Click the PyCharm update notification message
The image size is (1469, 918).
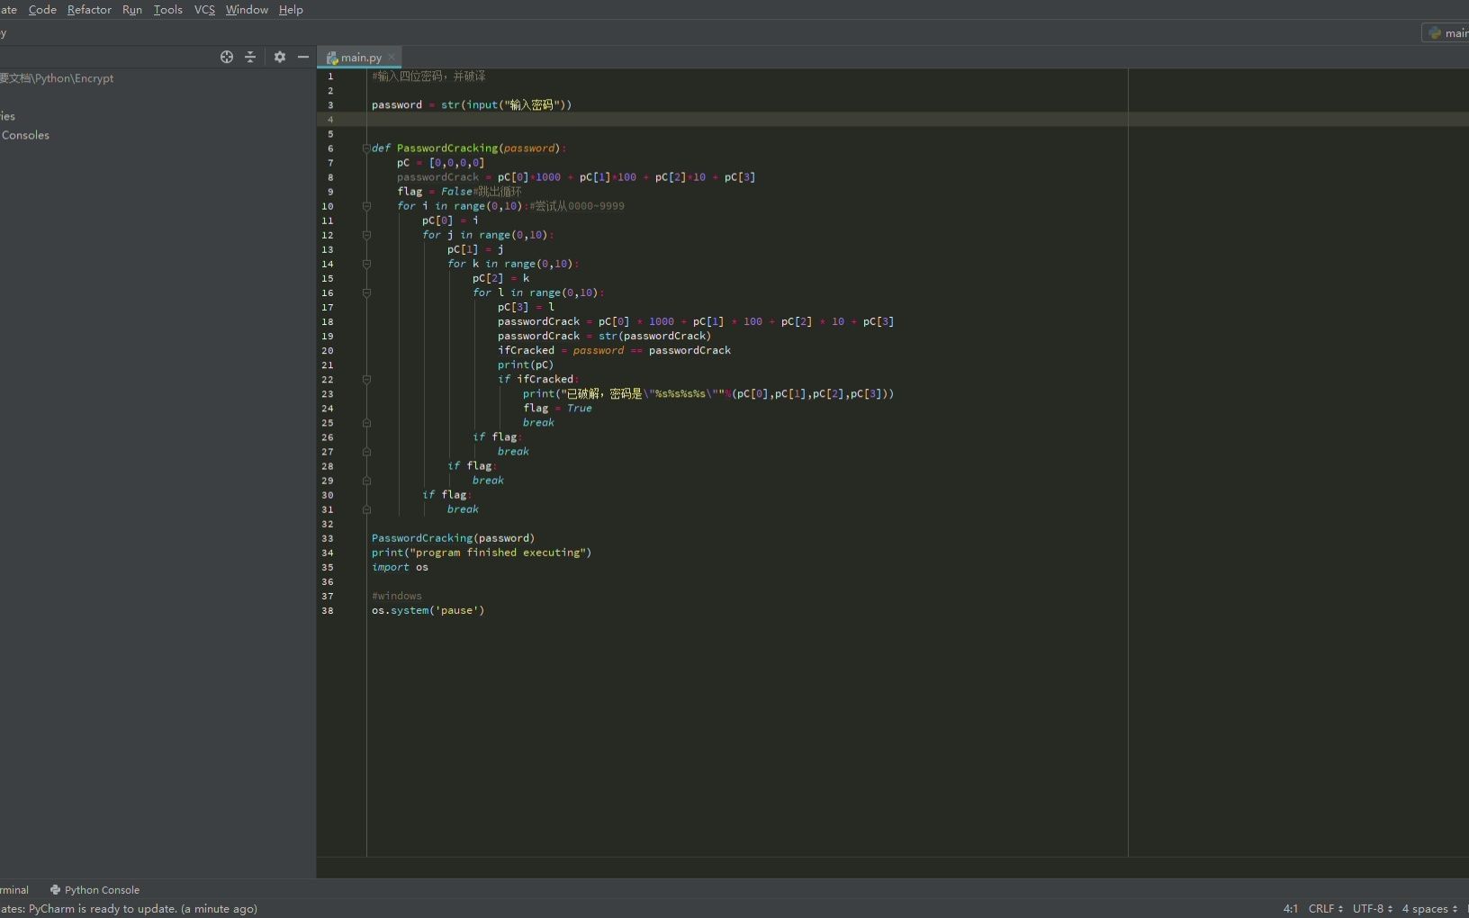click(132, 909)
